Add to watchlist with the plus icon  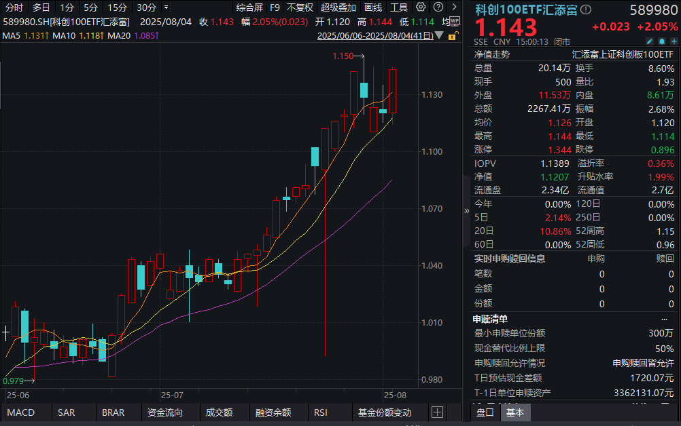pyautogui.click(x=674, y=41)
